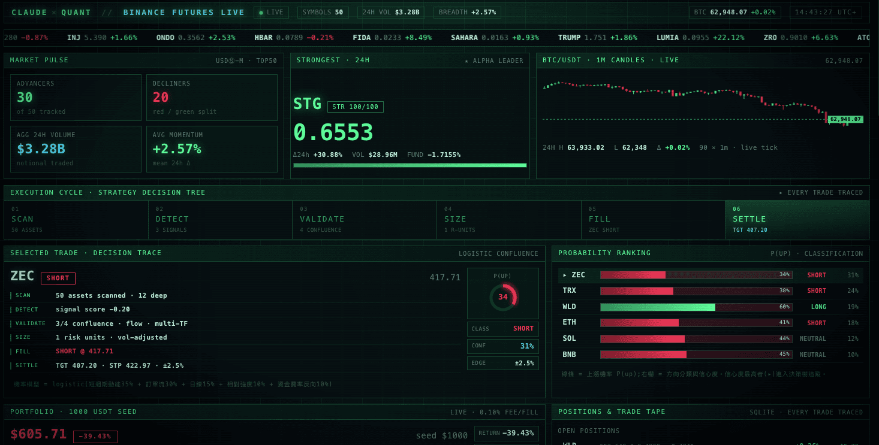Select the ADVANCERS 30 card
Screen dimensions: 879x445
(x=76, y=98)
